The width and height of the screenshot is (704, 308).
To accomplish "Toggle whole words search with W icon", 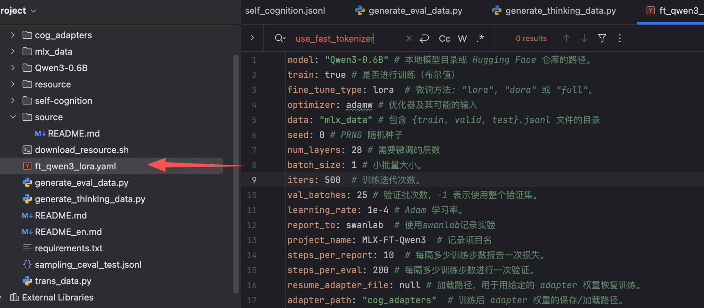I will coord(462,38).
